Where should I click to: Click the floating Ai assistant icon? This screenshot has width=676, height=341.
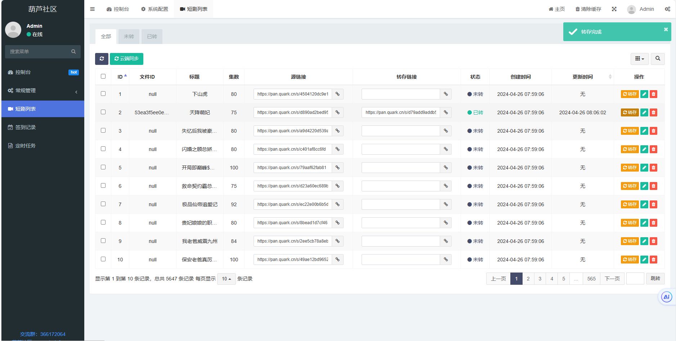666,297
